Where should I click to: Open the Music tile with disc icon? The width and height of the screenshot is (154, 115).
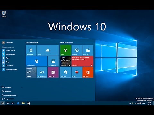[x=77, y=50]
